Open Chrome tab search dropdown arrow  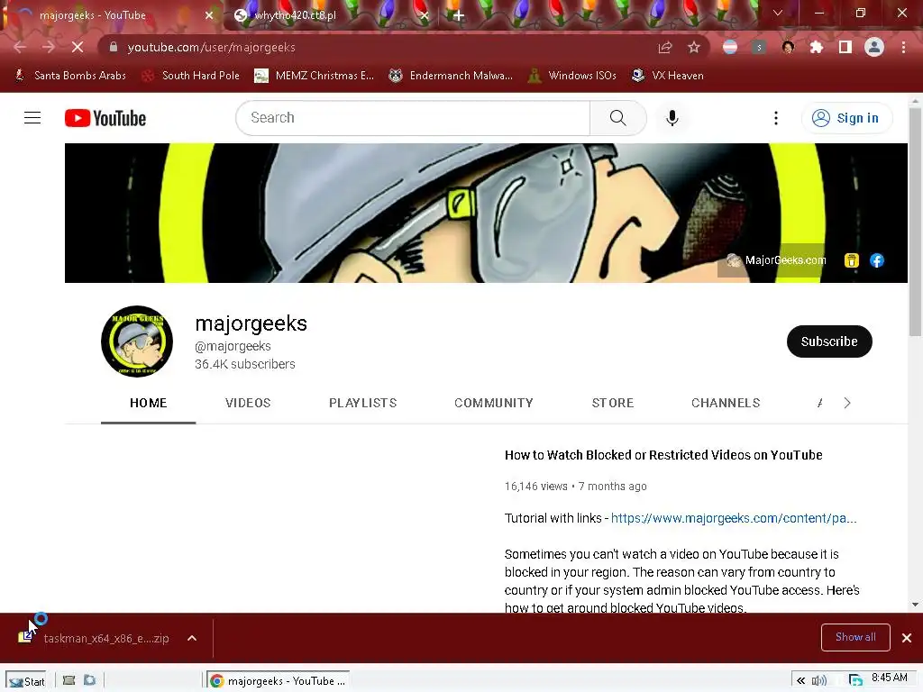coord(778,13)
